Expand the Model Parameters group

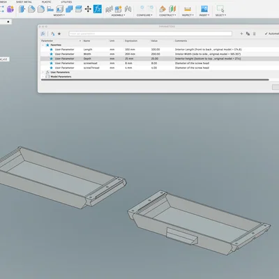coord(43,77)
